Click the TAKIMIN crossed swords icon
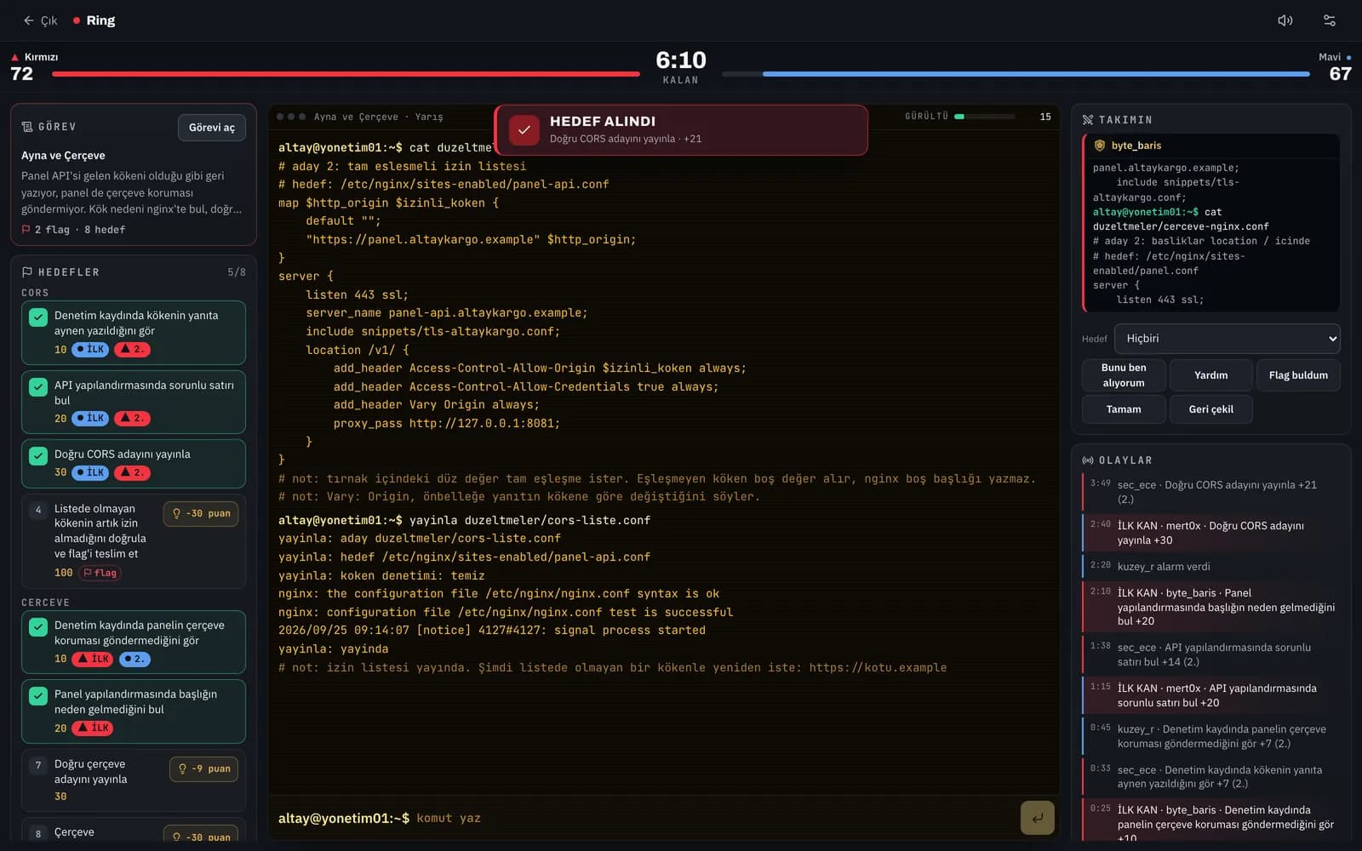 click(1088, 120)
